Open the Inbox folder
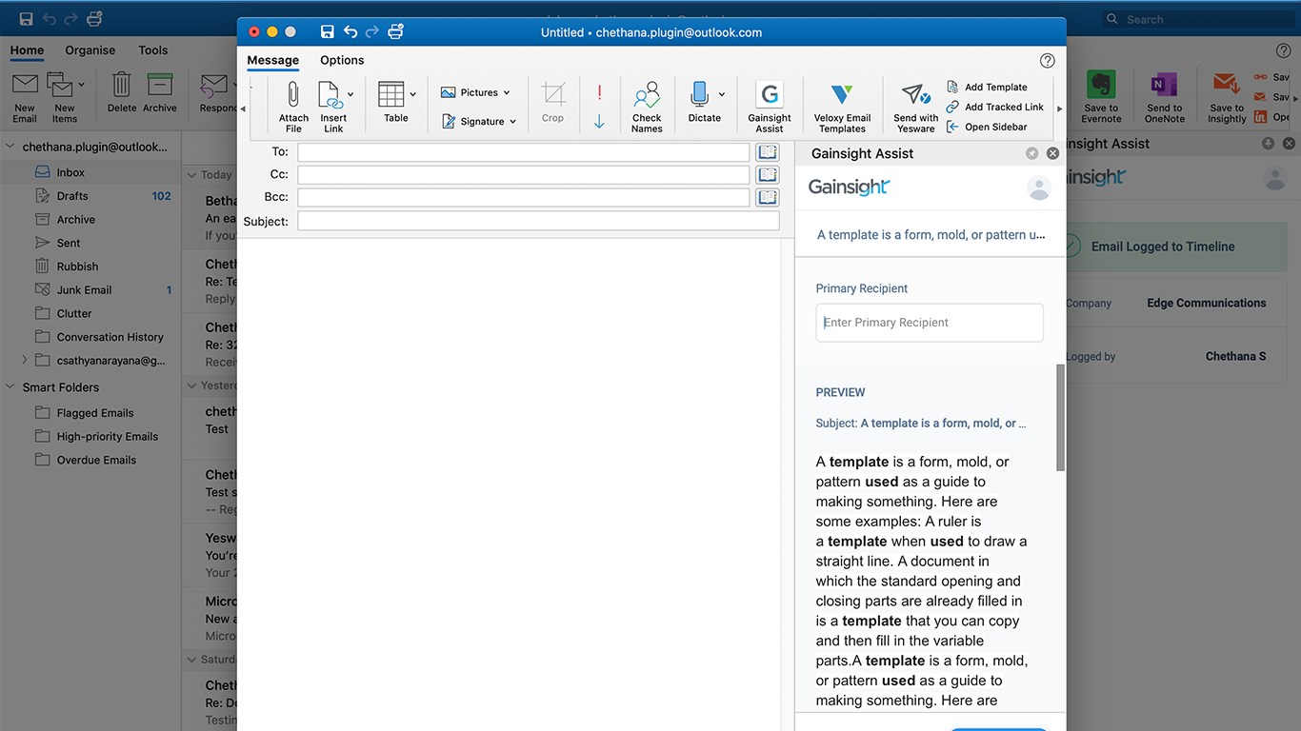Image resolution: width=1301 pixels, height=731 pixels. tap(91, 172)
